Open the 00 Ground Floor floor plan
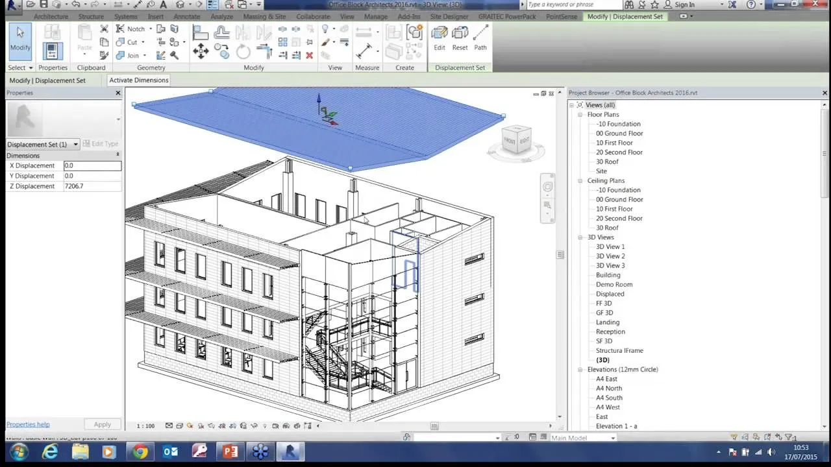Viewport: 831px width, 467px height. 619,134
